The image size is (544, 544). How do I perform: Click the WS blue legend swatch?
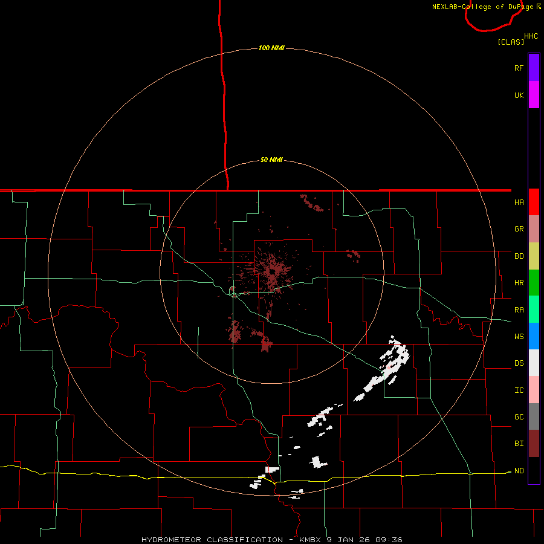pos(534,336)
